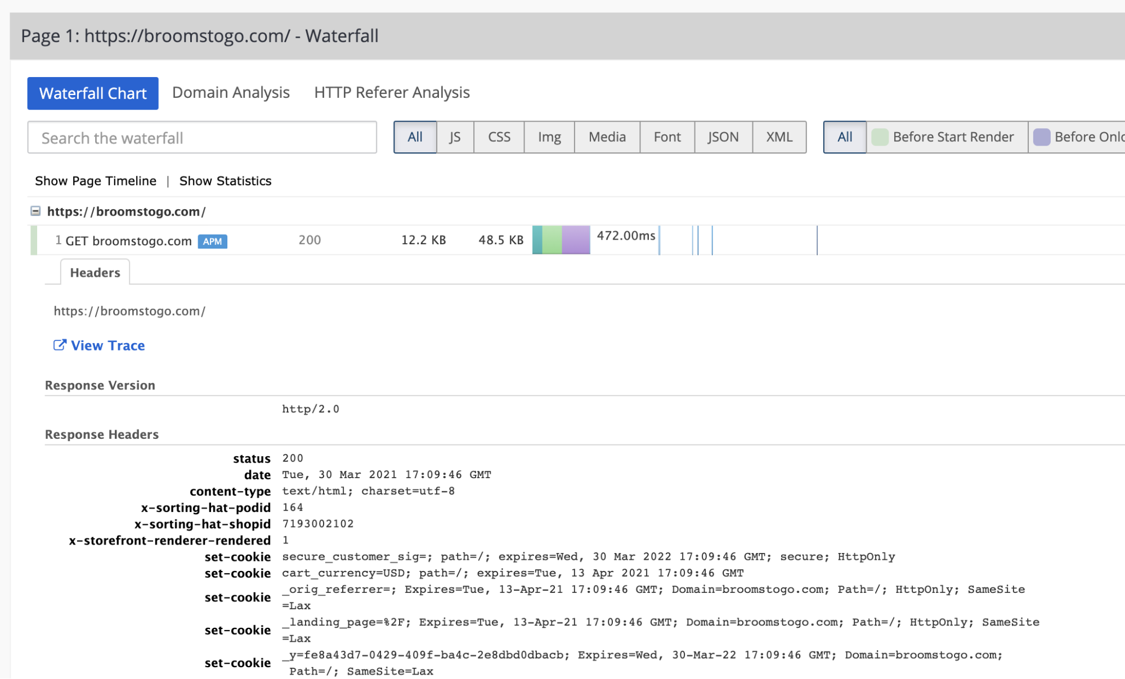The width and height of the screenshot is (1125, 679).
Task: Filter waterfall by Media
Action: point(607,137)
